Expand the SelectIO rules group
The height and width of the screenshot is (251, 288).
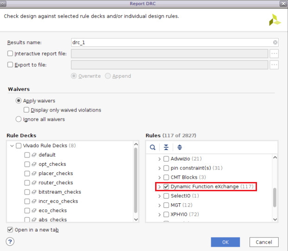click(159, 196)
